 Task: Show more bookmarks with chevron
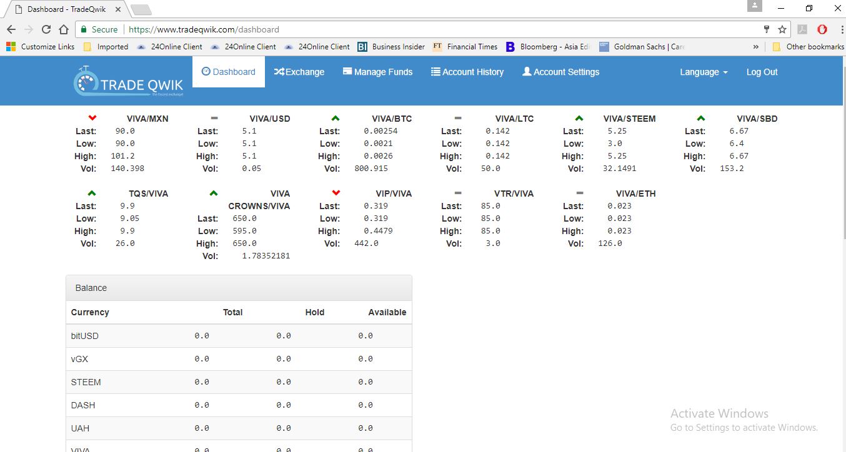tap(756, 47)
